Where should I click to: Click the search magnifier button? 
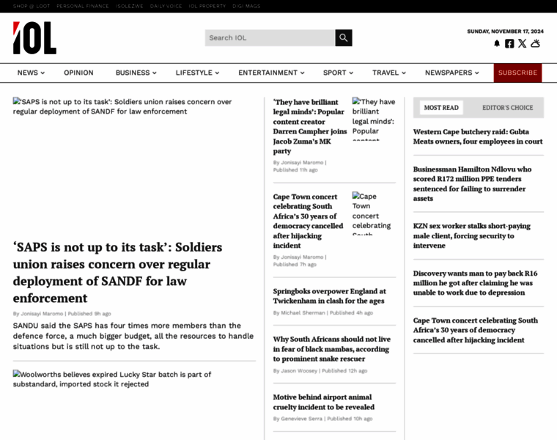point(344,37)
